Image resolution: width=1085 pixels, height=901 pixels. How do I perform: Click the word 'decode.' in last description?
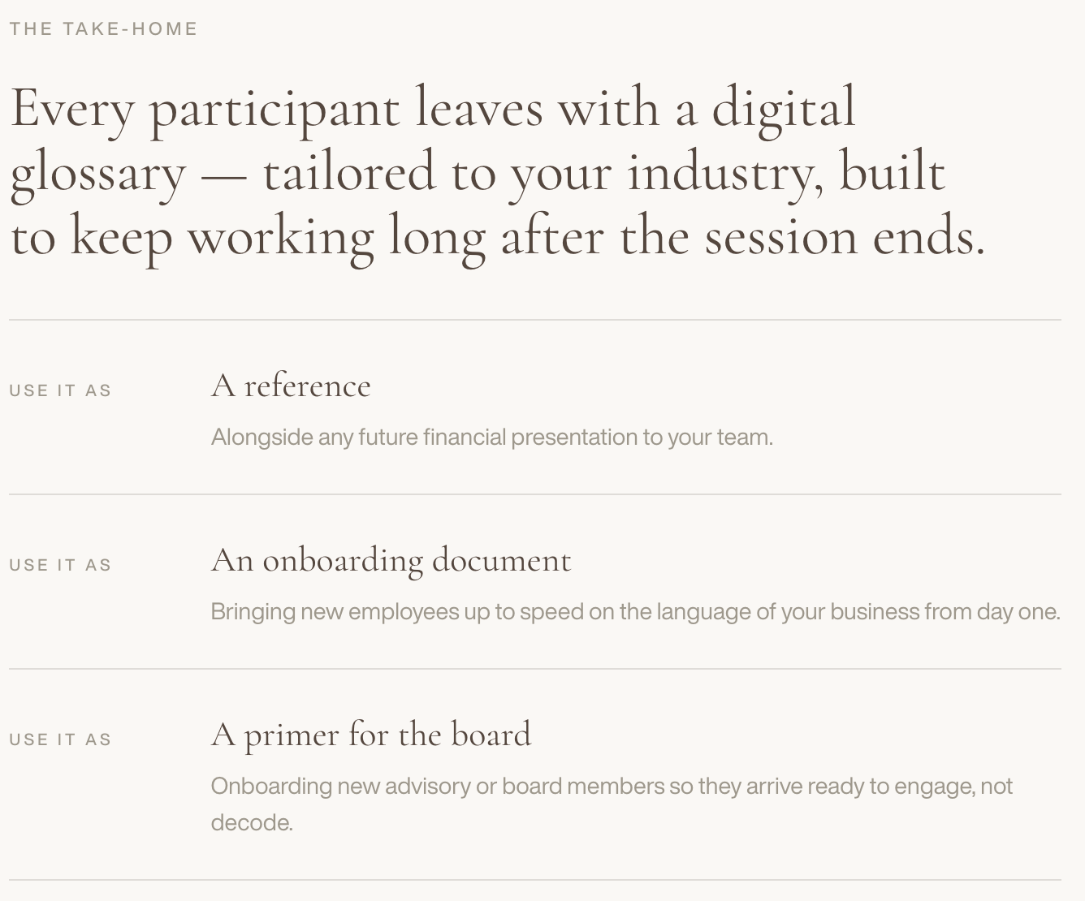[252, 822]
